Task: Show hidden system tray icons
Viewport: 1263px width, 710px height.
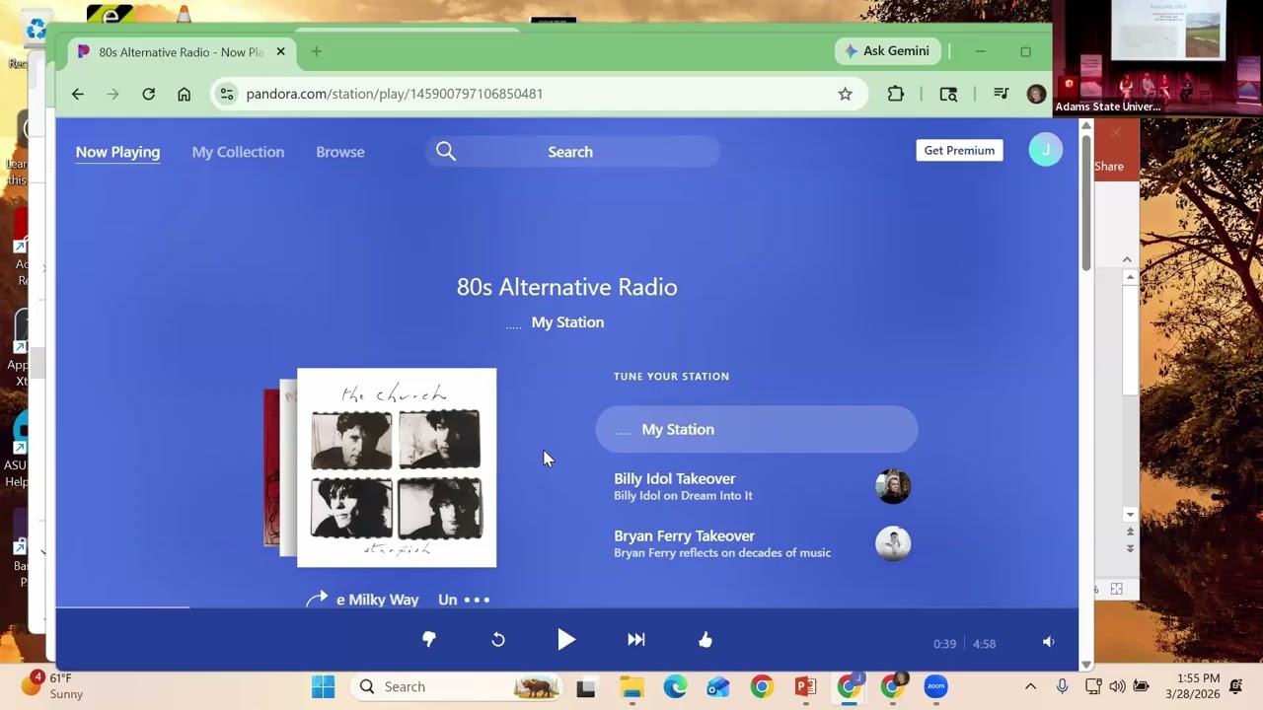Action: [x=1031, y=686]
